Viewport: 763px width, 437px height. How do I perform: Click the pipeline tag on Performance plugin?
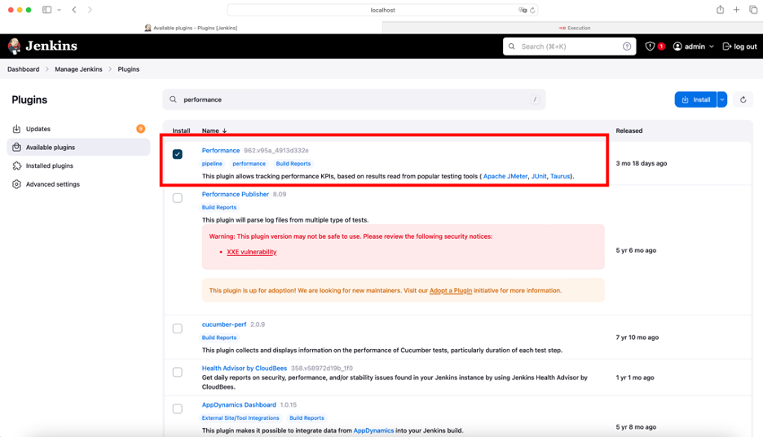[212, 164]
